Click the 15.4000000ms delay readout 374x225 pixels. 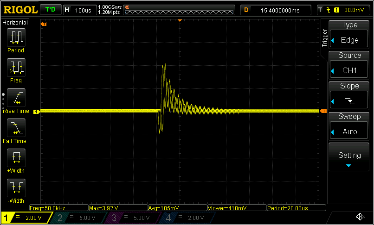[x=280, y=10]
